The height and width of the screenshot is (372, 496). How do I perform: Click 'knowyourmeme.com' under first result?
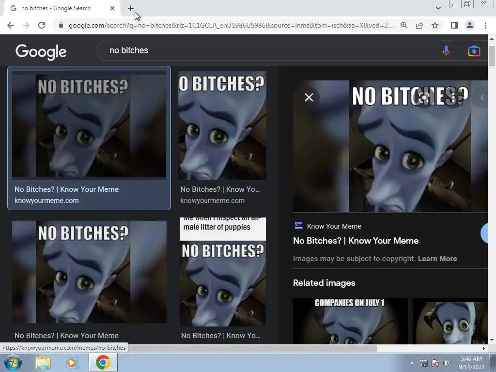point(46,201)
